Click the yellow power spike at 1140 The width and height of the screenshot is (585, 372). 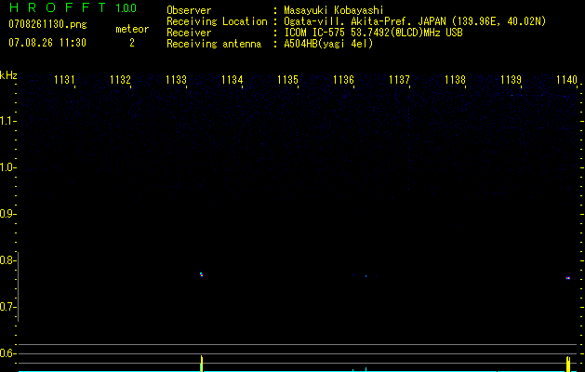tap(568, 365)
